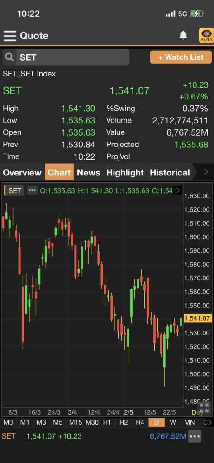The width and height of the screenshot is (214, 463).
Task: Switch to the Historical tab
Action: (170, 172)
